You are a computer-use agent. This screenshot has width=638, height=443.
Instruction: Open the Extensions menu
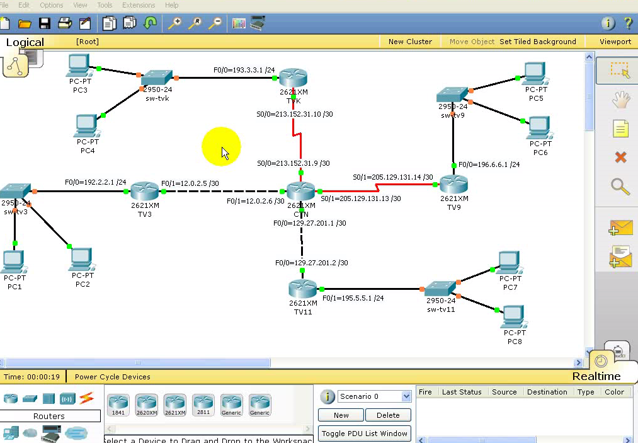pyautogui.click(x=138, y=5)
